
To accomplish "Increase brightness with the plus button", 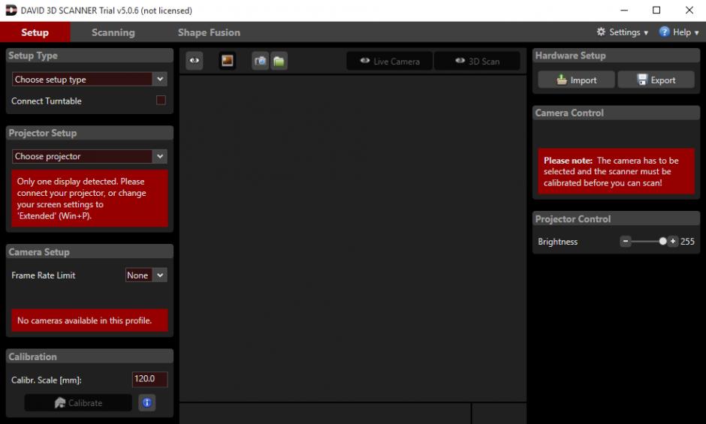I will point(673,241).
